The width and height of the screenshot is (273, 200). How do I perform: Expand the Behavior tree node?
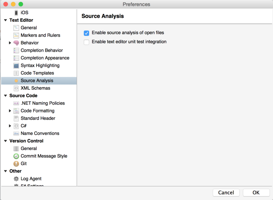pos(10,43)
